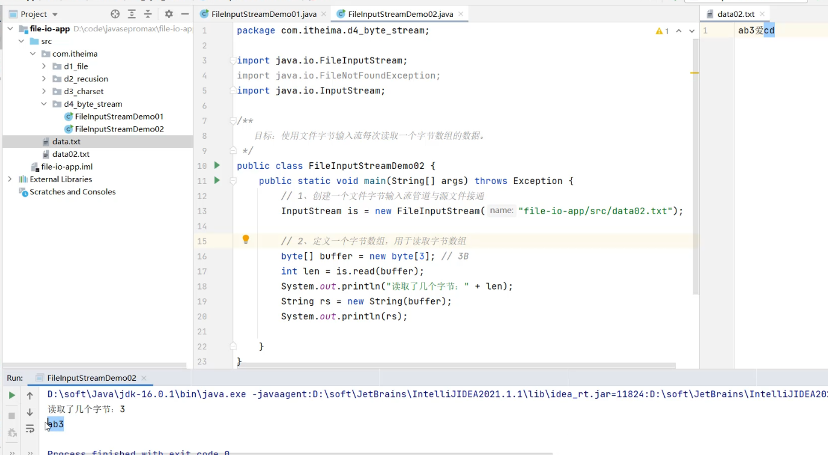Click the Rerun green play button in Run panel

[x=11, y=395]
